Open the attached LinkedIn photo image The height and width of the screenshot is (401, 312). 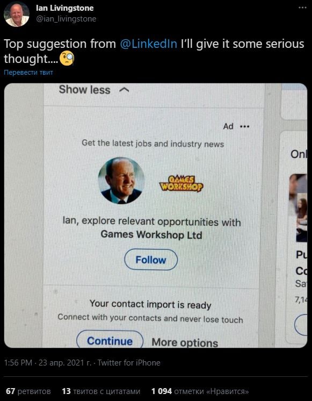pyautogui.click(x=156, y=216)
